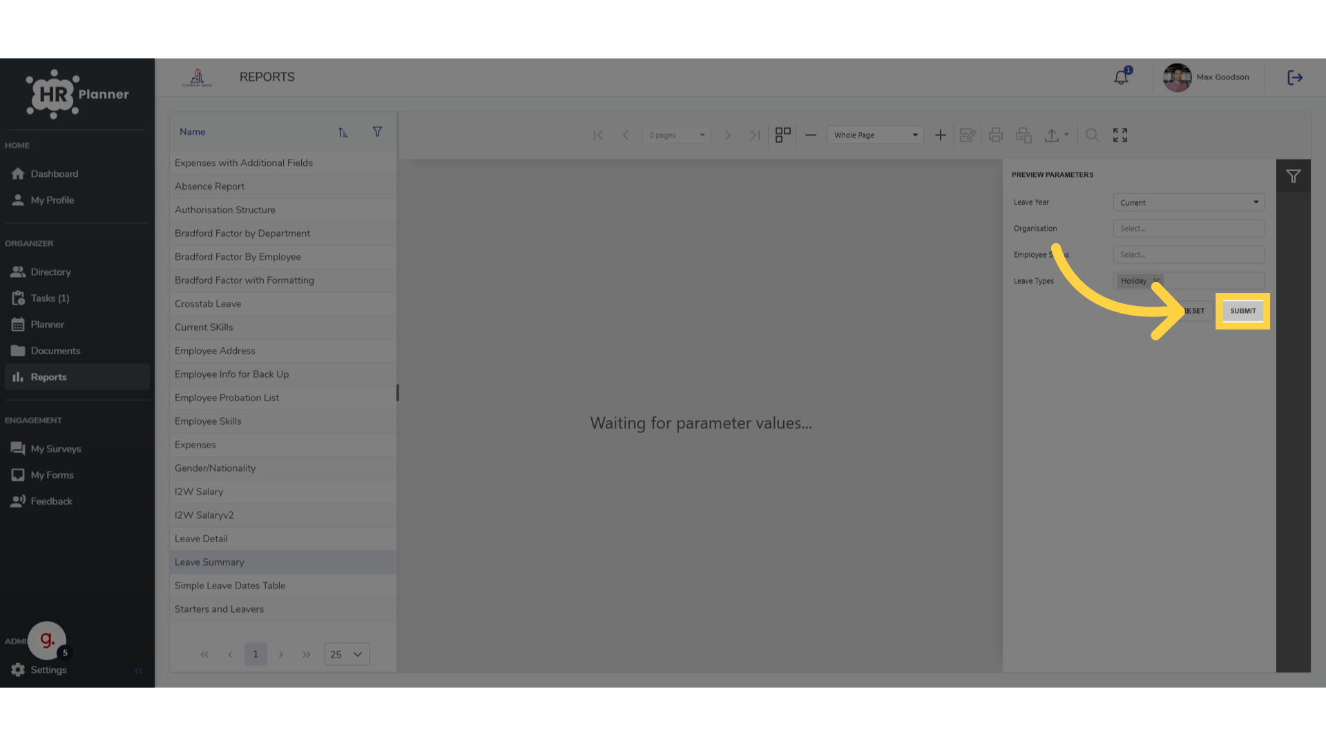Open the export options

[x=1056, y=135]
